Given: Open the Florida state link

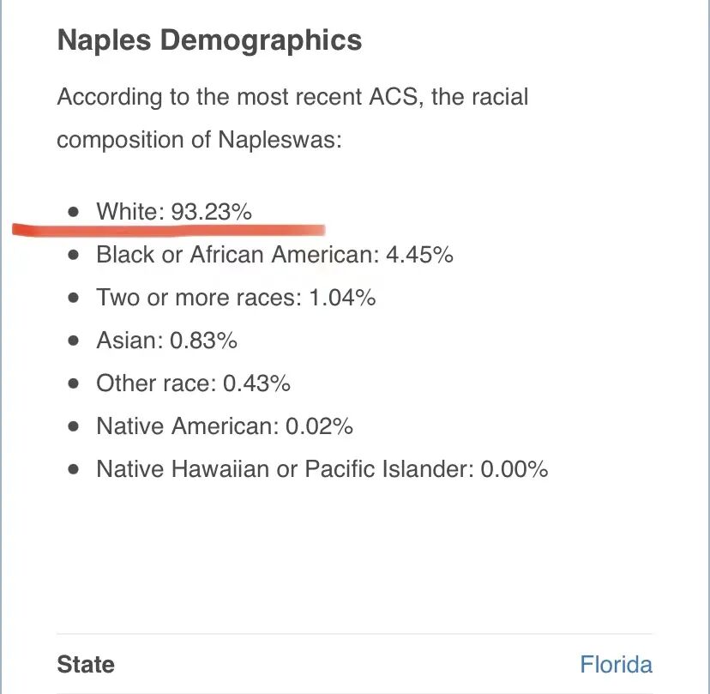Looking at the screenshot, I should (x=616, y=664).
